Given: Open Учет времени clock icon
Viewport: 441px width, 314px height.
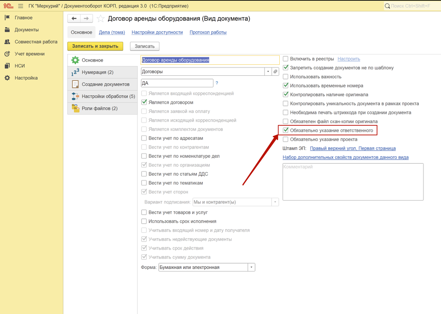Looking at the screenshot, I should pos(7,54).
